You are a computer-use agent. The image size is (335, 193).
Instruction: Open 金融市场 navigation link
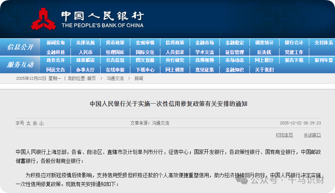[x=205, y=43]
